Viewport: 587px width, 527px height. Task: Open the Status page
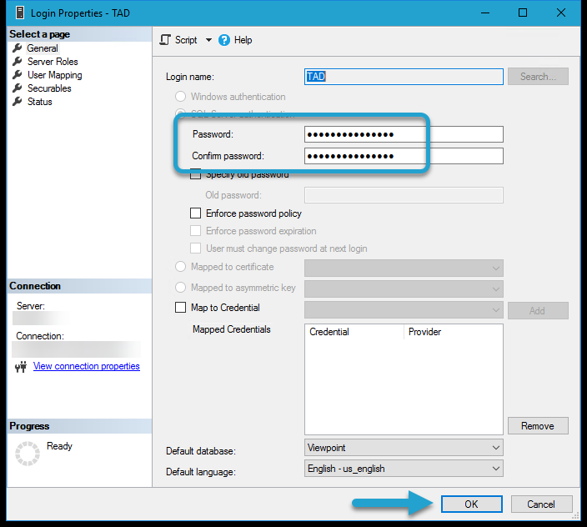pos(40,102)
